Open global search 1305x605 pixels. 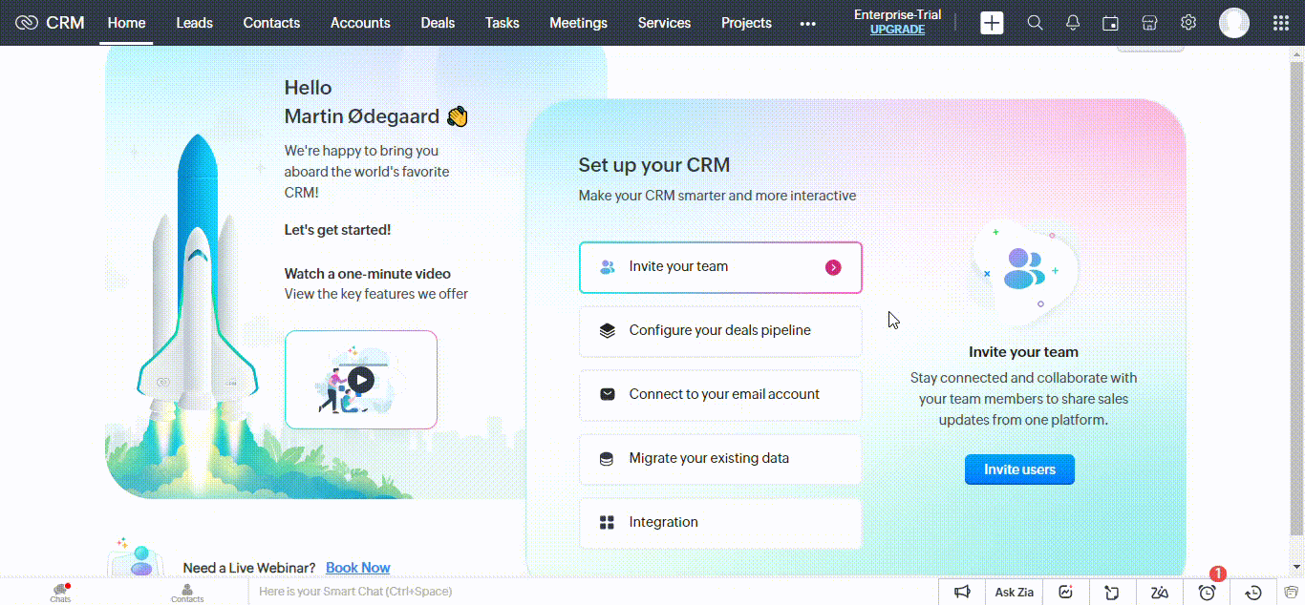click(1035, 22)
